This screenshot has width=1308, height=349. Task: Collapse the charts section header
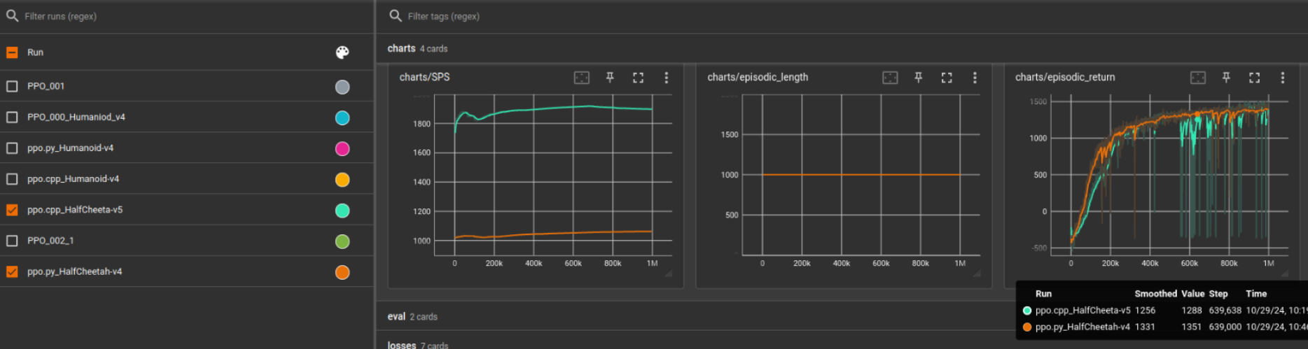[417, 48]
